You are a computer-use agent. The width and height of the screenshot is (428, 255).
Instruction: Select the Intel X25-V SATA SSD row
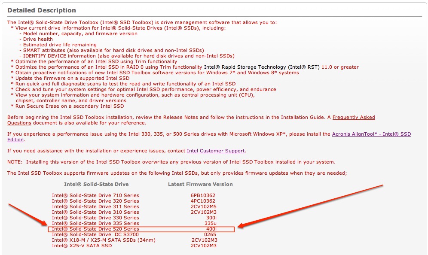[x=134, y=246]
